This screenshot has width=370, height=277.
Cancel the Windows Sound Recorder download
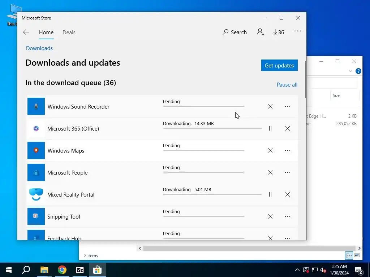tap(270, 106)
